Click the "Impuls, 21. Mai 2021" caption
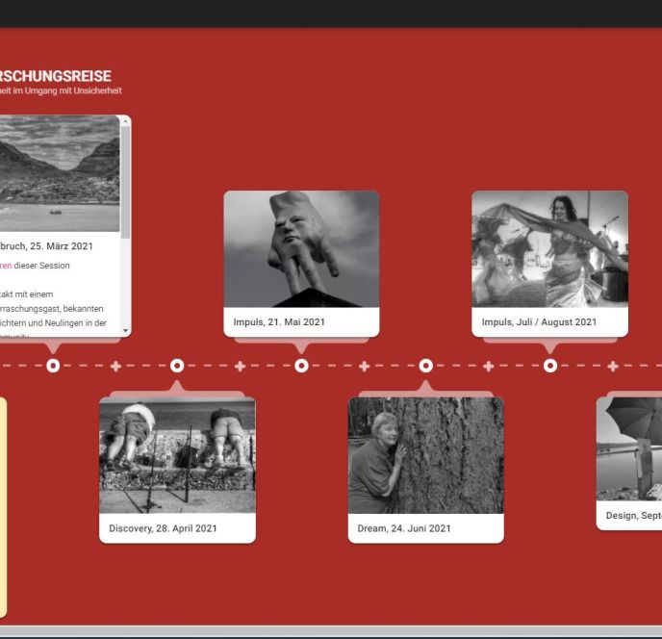 279,321
